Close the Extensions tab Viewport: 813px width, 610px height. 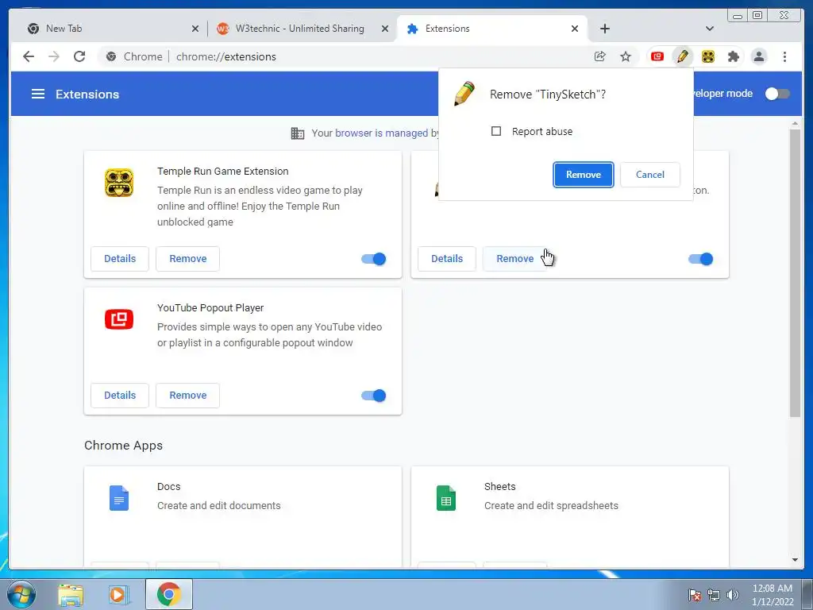pyautogui.click(x=575, y=29)
